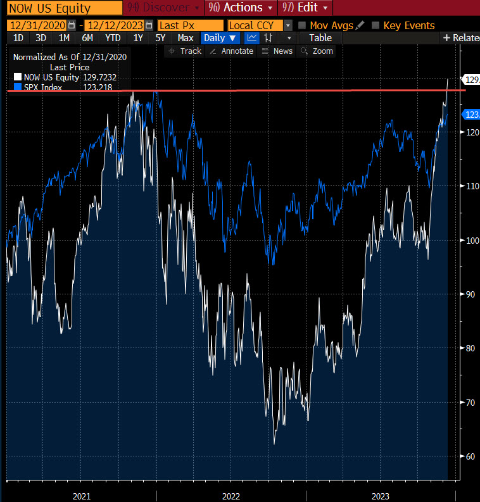Screen dimensions: 480x502
Task: Click the 70 y-axis value
Action: click(x=471, y=403)
